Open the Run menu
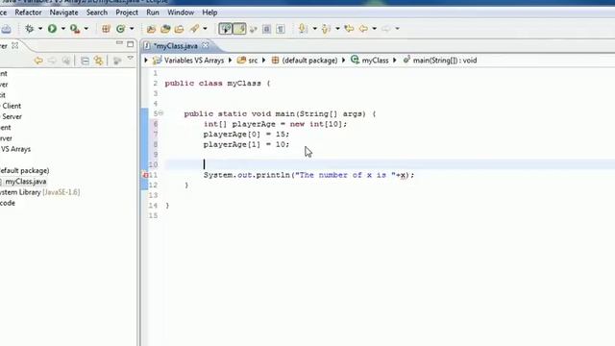 pyautogui.click(x=153, y=12)
